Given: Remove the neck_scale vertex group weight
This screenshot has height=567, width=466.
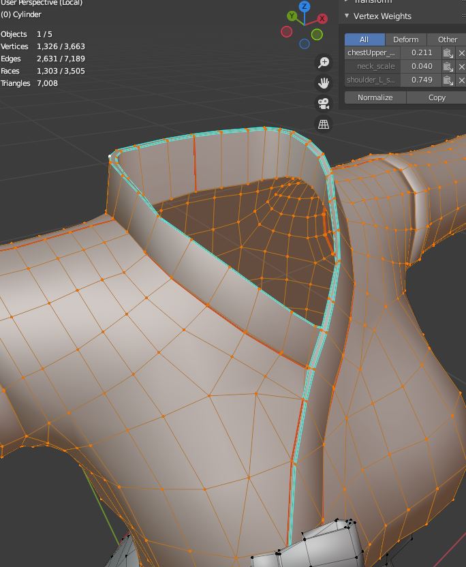Looking at the screenshot, I should pos(461,67).
